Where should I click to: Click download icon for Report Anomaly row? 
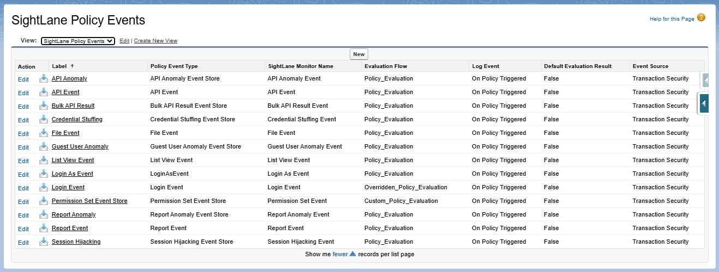pos(43,215)
